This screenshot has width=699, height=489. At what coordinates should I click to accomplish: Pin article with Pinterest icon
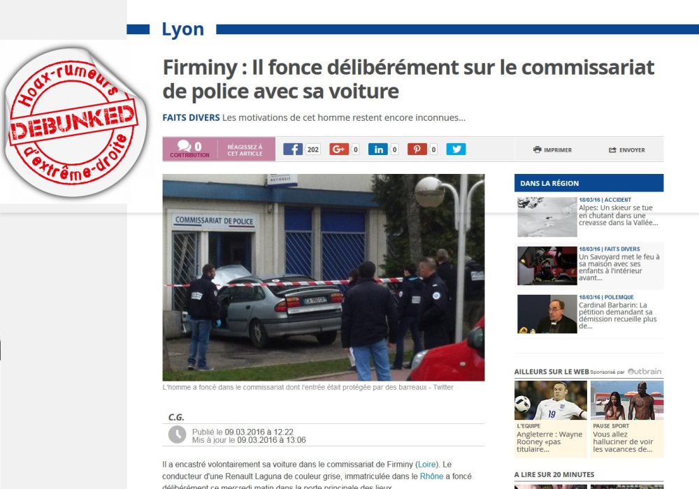(417, 149)
